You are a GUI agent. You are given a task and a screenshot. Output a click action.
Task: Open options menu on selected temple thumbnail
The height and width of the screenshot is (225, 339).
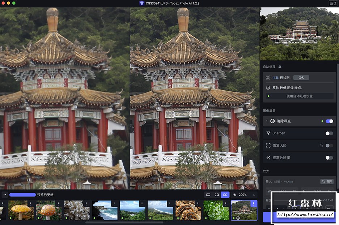pos(254,204)
